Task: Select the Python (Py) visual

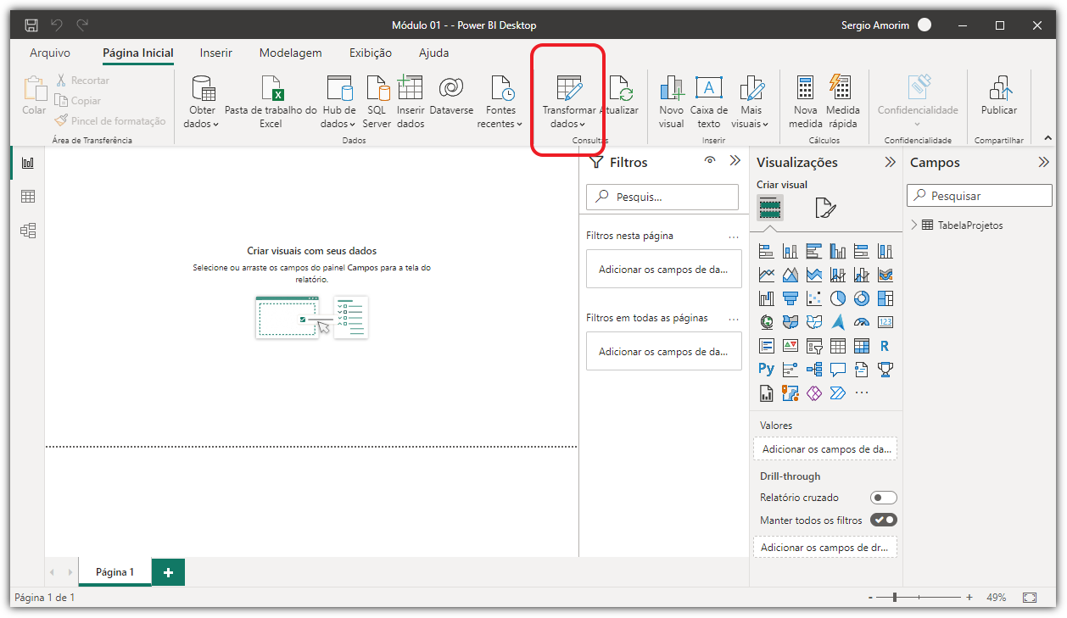Action: click(x=767, y=370)
